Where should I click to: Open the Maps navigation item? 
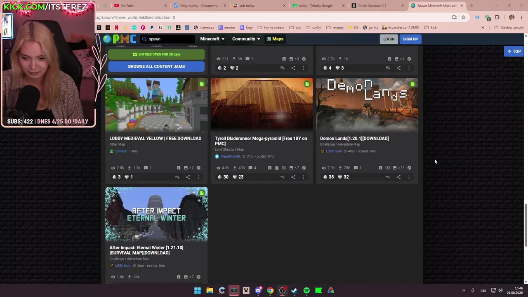click(275, 39)
